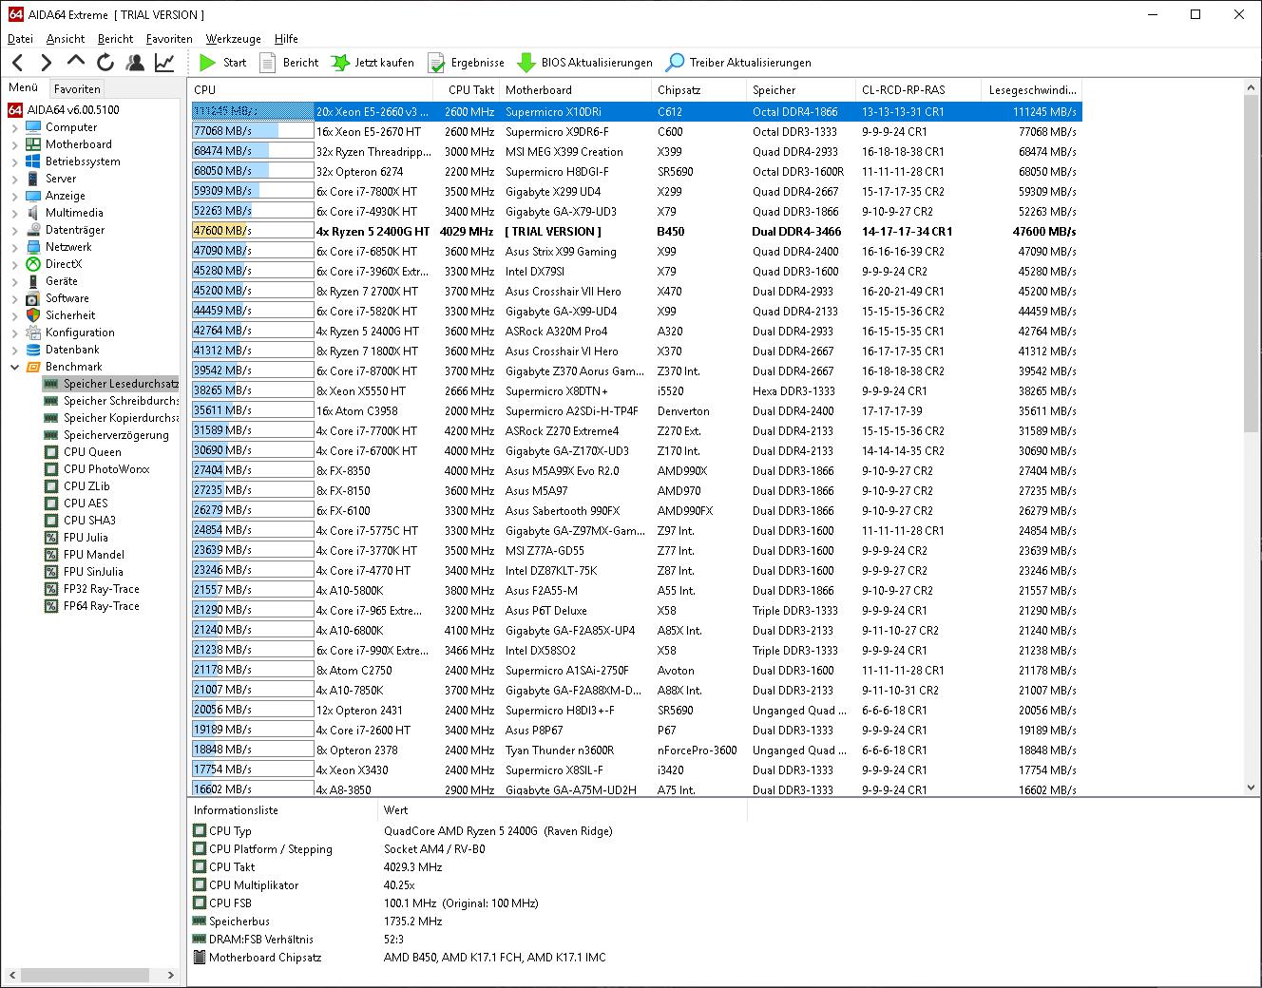Image resolution: width=1262 pixels, height=988 pixels.
Task: Open the CPU ZLib benchmark
Action: point(77,486)
